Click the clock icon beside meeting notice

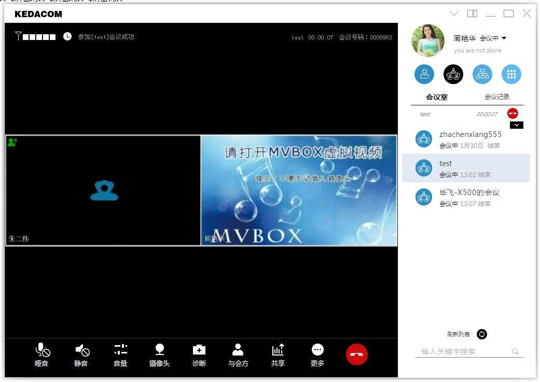[67, 36]
